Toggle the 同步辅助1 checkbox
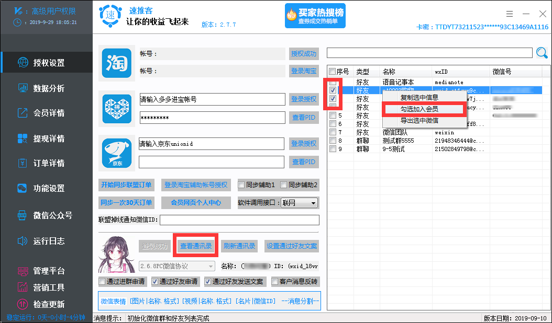This screenshot has height=323, width=552. [241, 184]
